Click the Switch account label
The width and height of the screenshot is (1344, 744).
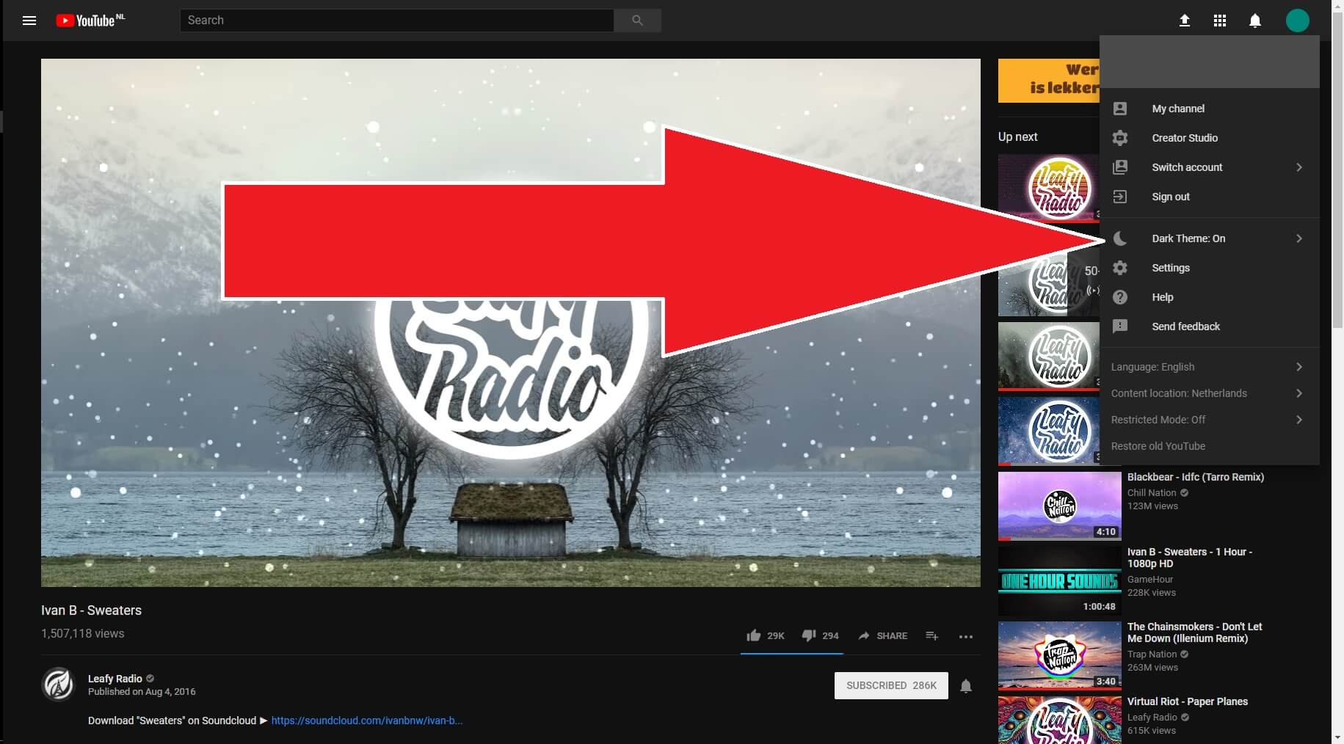coord(1187,167)
